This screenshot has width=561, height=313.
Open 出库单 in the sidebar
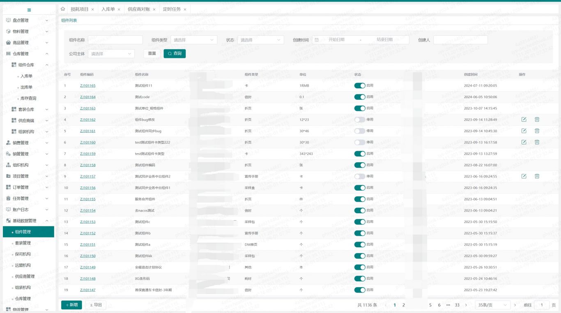[x=26, y=87]
